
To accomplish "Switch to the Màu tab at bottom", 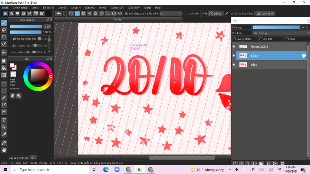I will coord(33,158).
